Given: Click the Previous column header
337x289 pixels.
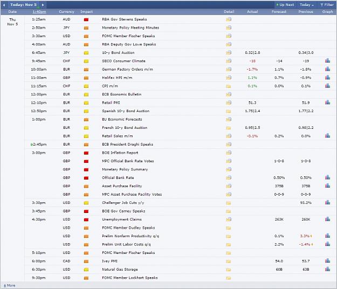Looking at the screenshot, I should (x=306, y=12).
